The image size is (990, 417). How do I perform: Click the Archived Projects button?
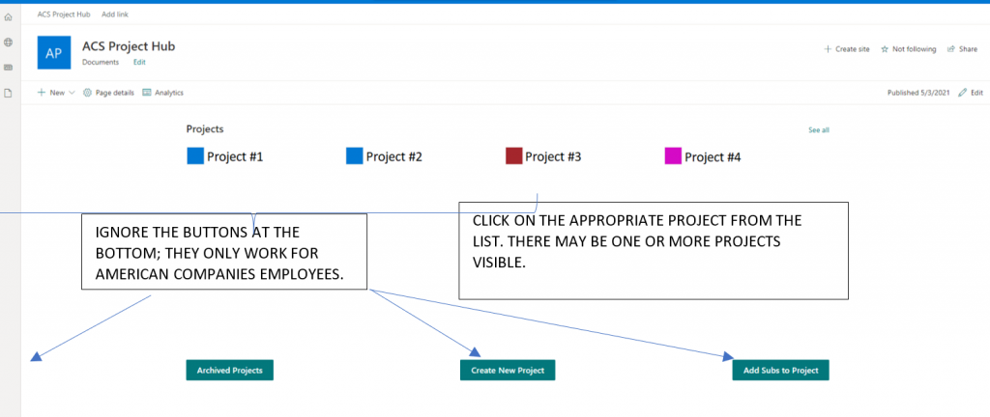click(229, 371)
